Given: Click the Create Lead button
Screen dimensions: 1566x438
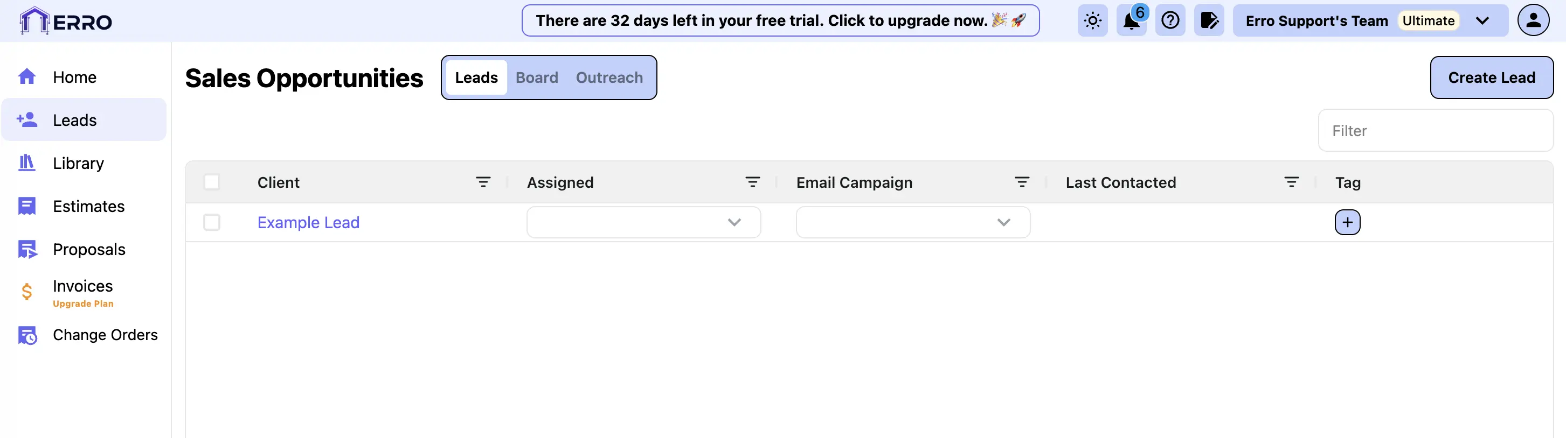Looking at the screenshot, I should pyautogui.click(x=1491, y=77).
